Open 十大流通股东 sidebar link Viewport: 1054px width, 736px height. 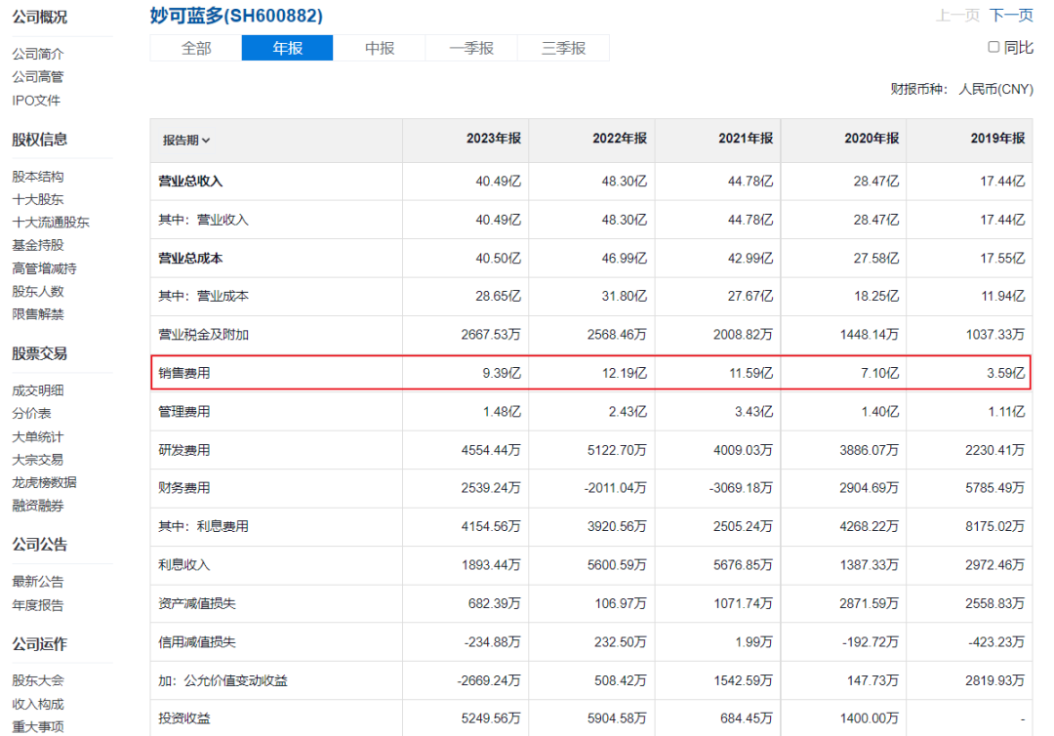click(51, 223)
